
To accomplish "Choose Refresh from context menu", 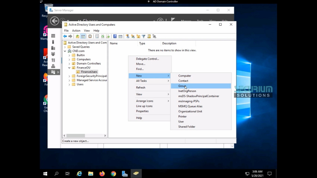I will tap(150, 87).
